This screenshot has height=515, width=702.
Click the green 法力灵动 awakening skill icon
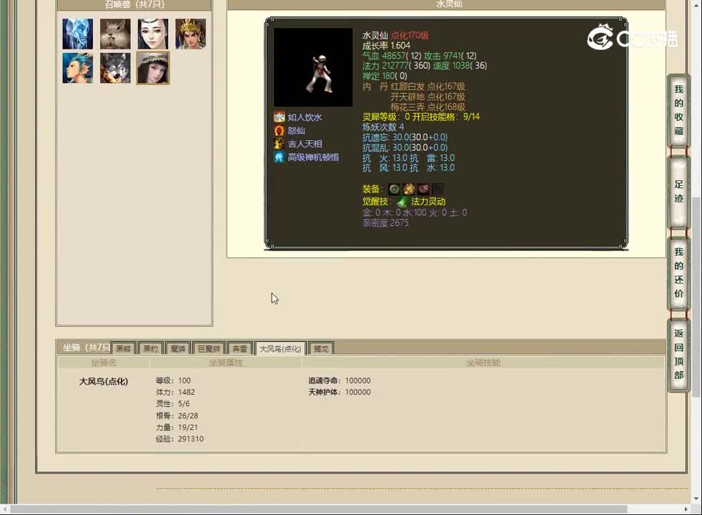[402, 202]
